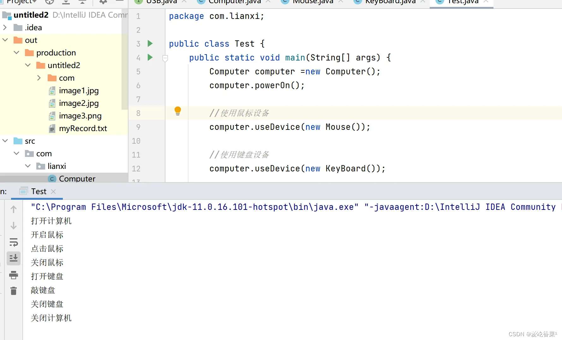The width and height of the screenshot is (562, 340).
Task: Click the up-arrow stack trace icon in Run panel
Action: pyautogui.click(x=14, y=209)
